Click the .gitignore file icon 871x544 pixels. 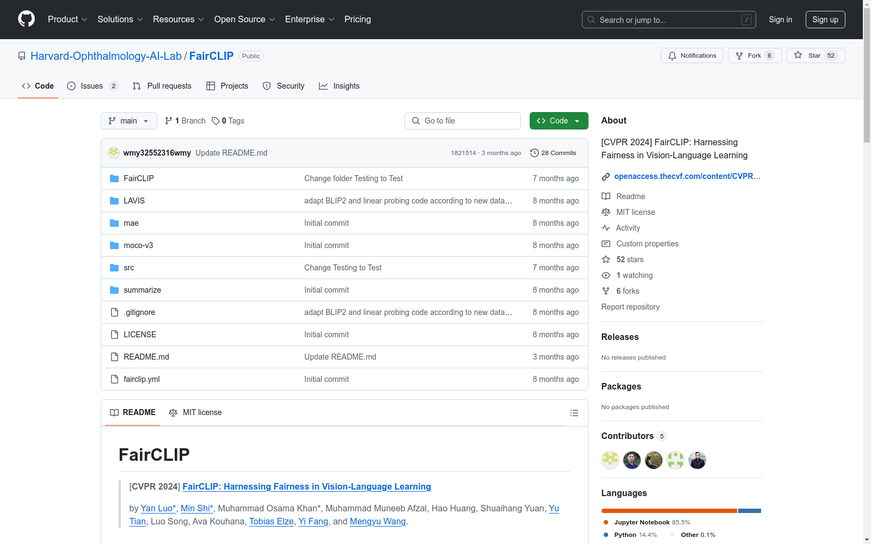point(114,312)
